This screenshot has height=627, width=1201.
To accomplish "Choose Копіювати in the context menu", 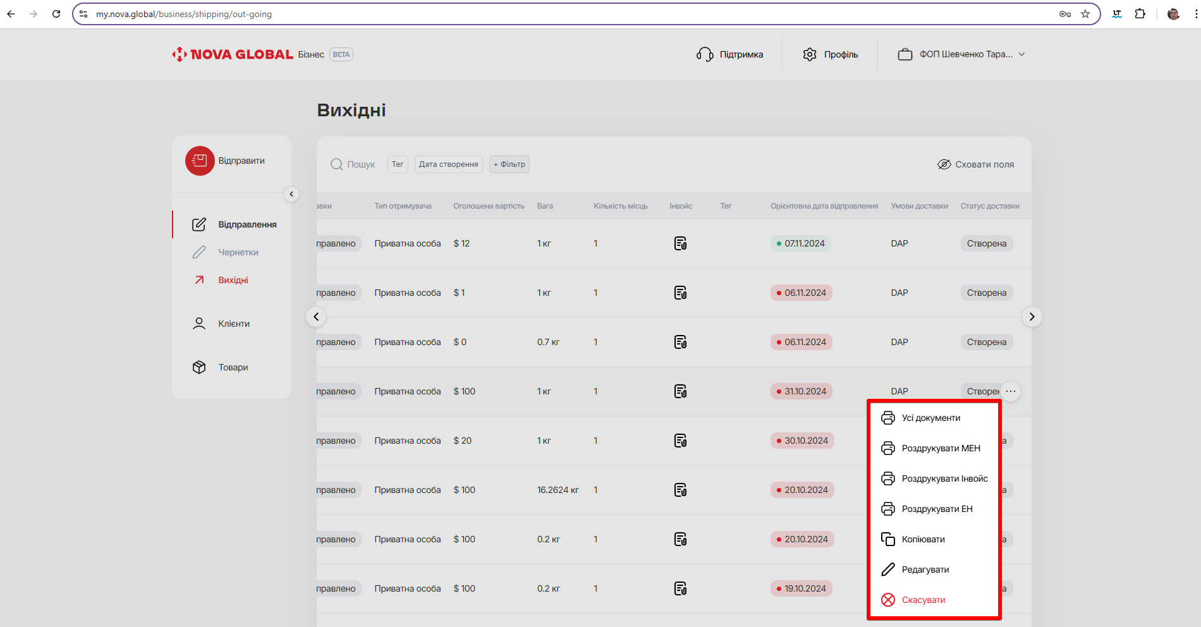I will (x=923, y=539).
